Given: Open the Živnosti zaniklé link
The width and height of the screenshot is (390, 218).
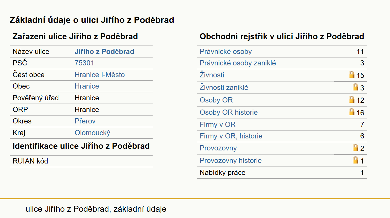Looking at the screenshot, I should 224,87.
